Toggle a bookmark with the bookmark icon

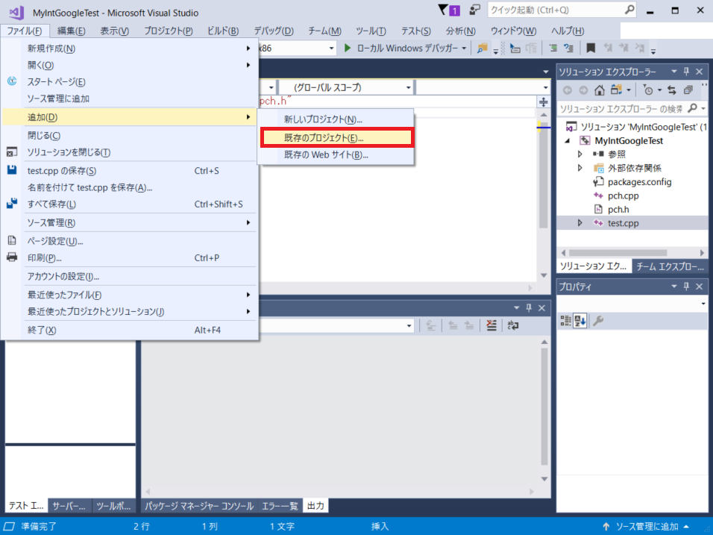coord(591,48)
